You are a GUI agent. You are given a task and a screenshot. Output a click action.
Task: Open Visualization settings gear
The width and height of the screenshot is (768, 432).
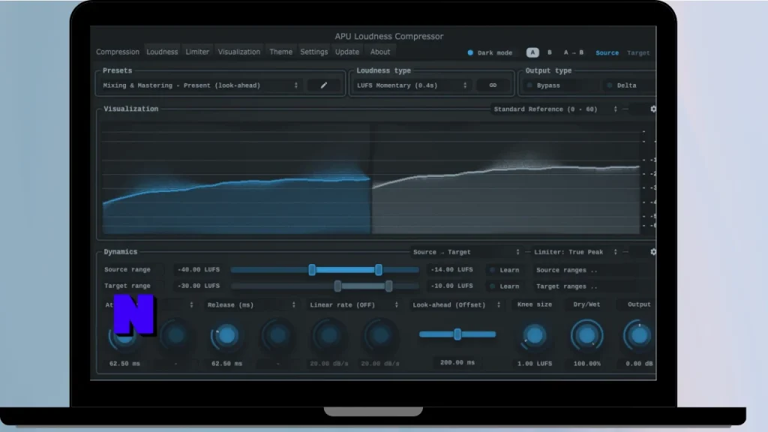(653, 109)
